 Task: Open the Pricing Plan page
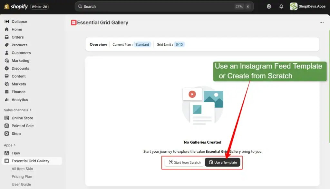[x=22, y=176]
